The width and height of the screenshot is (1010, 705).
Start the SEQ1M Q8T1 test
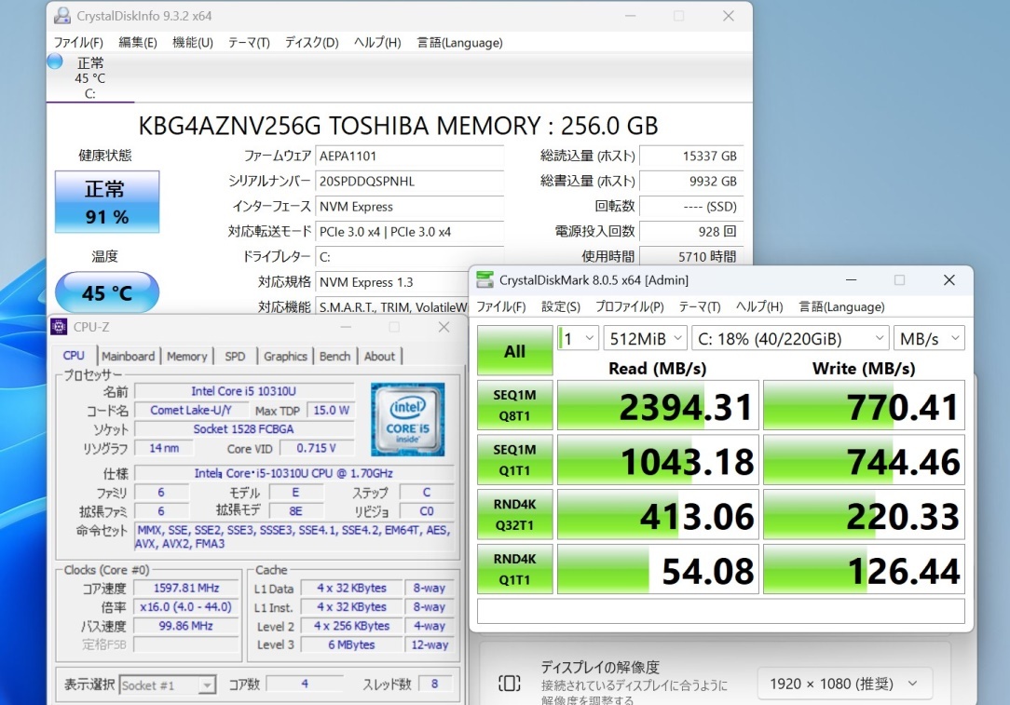[514, 405]
